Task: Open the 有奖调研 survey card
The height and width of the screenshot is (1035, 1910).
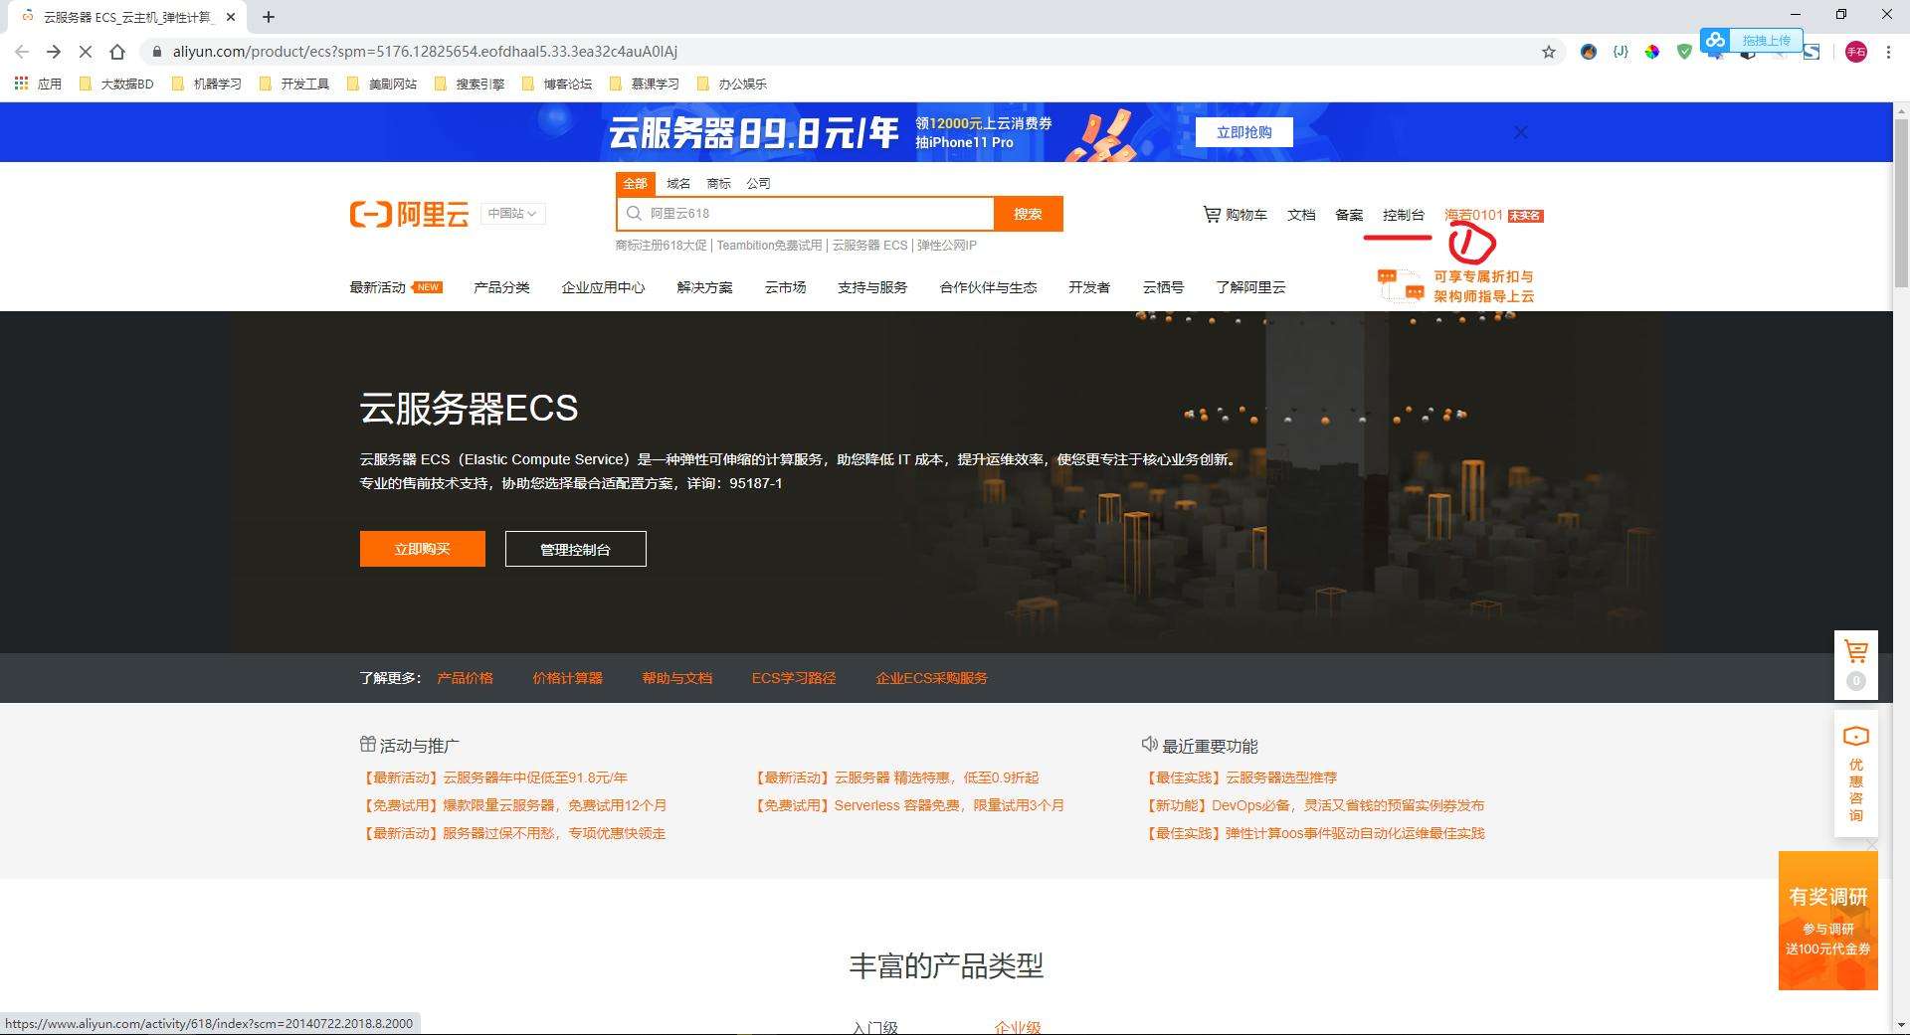Action: (x=1827, y=921)
